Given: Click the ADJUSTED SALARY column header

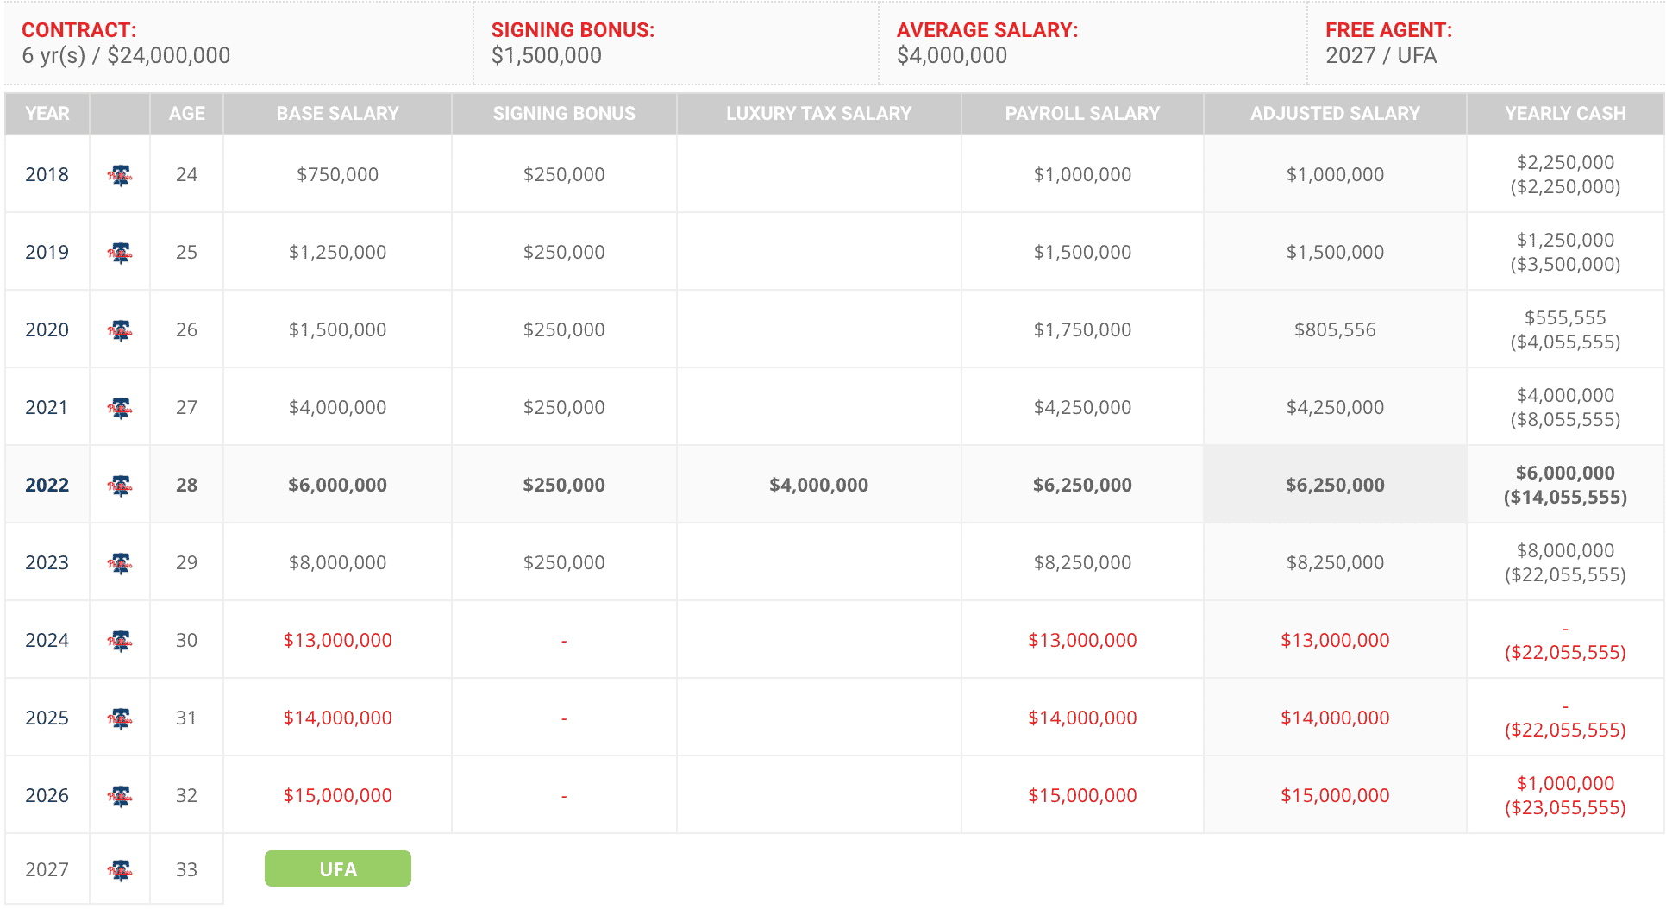Looking at the screenshot, I should pos(1334,114).
